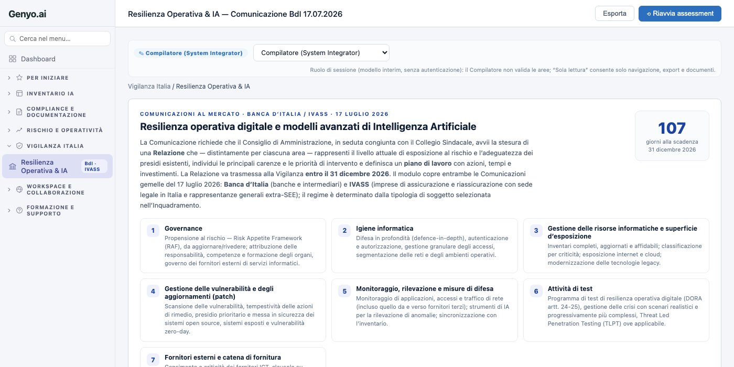Click the Compliance e Documentazione document icon
734x367 pixels.
(x=19, y=112)
